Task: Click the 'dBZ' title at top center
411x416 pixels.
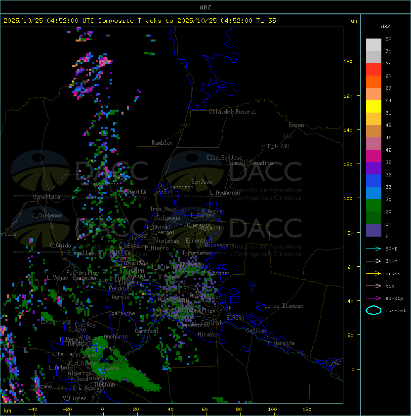Action: coord(205,7)
